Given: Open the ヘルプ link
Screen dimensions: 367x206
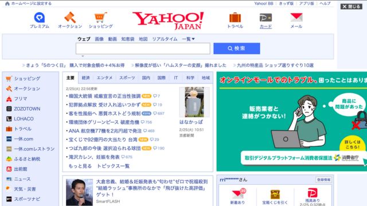Looking at the screenshot, I should pos(325,3).
